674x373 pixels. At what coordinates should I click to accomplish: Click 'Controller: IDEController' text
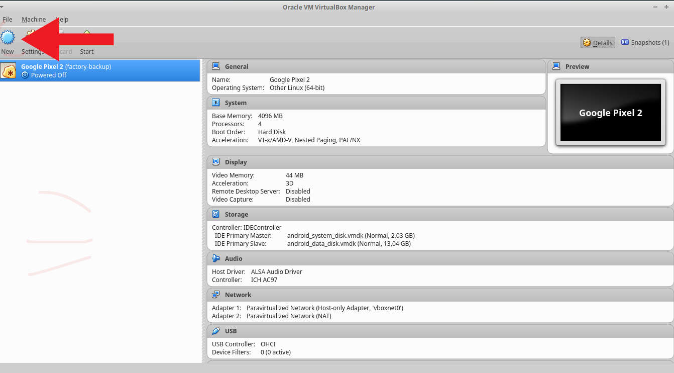click(247, 228)
